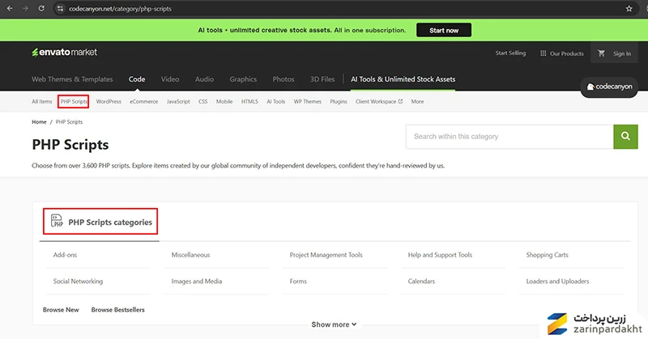Click the Envato Market logo
The width and height of the screenshot is (648, 339).
pyautogui.click(x=65, y=53)
